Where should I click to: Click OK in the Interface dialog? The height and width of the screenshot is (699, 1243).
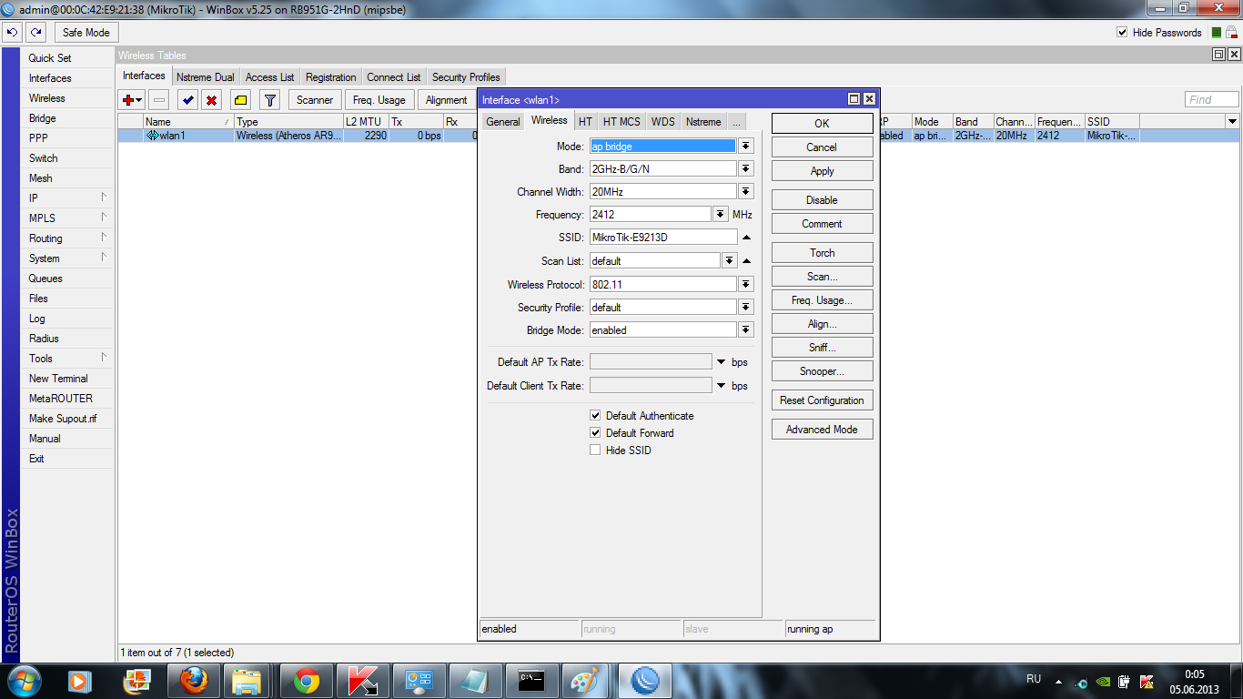[x=822, y=124]
